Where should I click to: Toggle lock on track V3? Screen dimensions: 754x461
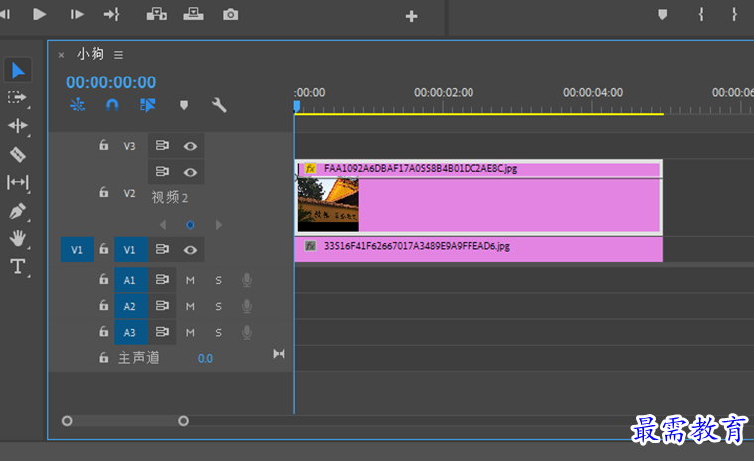pyautogui.click(x=103, y=145)
